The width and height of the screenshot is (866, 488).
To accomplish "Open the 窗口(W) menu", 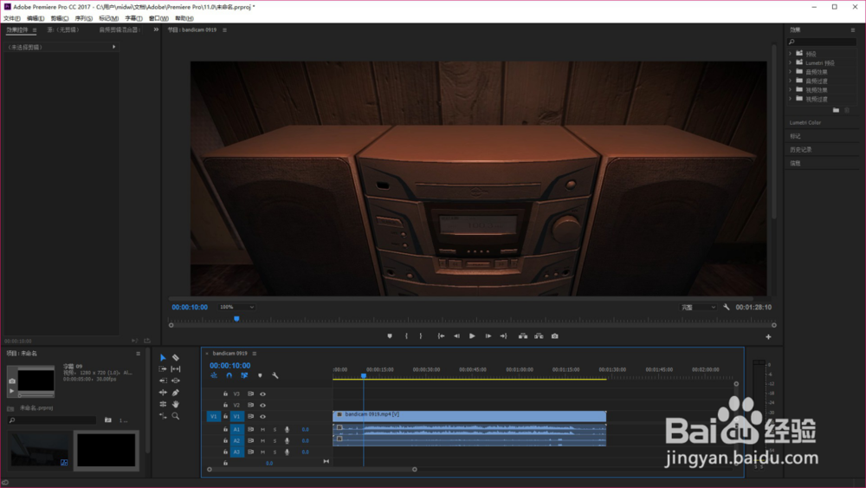I will click(158, 17).
